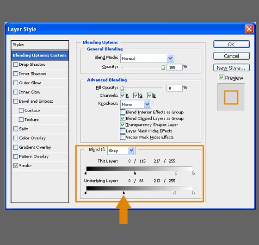Enable the Drop Shadow effect checkbox
Image resolution: width=259 pixels, height=245 pixels.
tap(16, 64)
